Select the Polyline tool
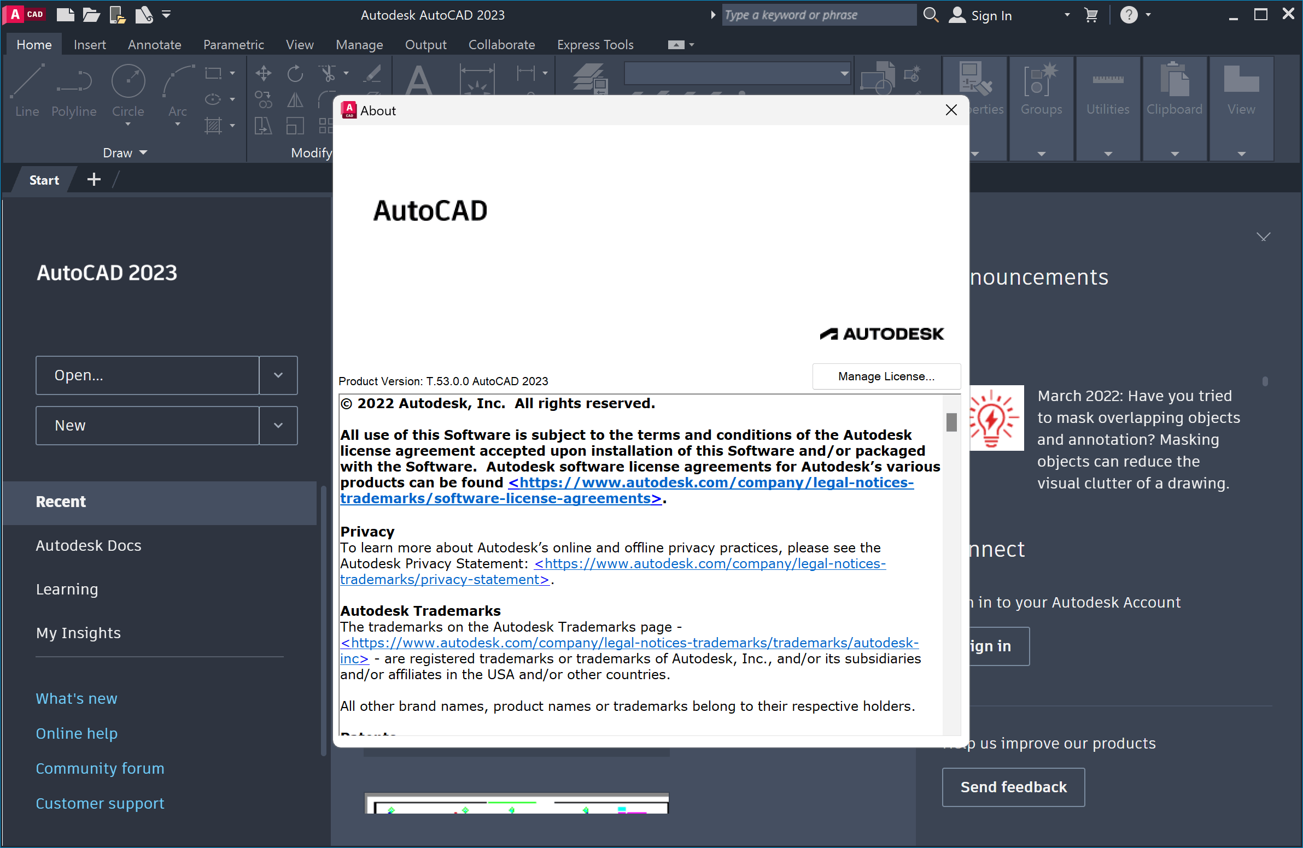1303x848 pixels. click(74, 90)
